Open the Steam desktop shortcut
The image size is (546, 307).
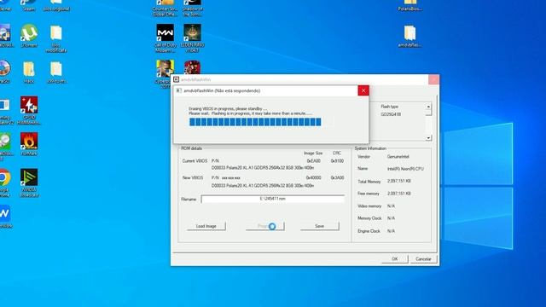[x=29, y=5]
